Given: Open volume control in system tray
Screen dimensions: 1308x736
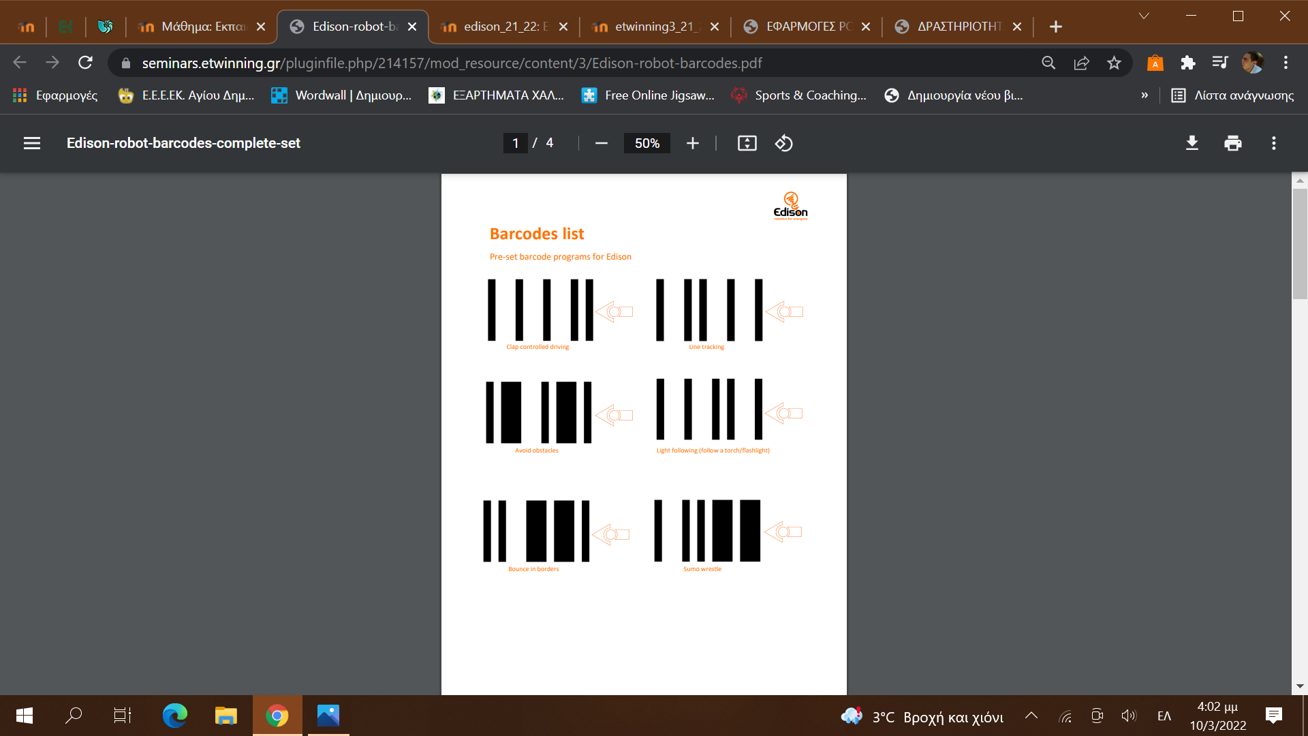Looking at the screenshot, I should pyautogui.click(x=1129, y=716).
